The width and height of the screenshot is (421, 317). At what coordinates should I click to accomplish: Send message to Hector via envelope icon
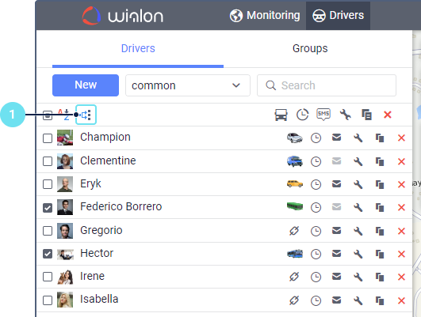336,254
